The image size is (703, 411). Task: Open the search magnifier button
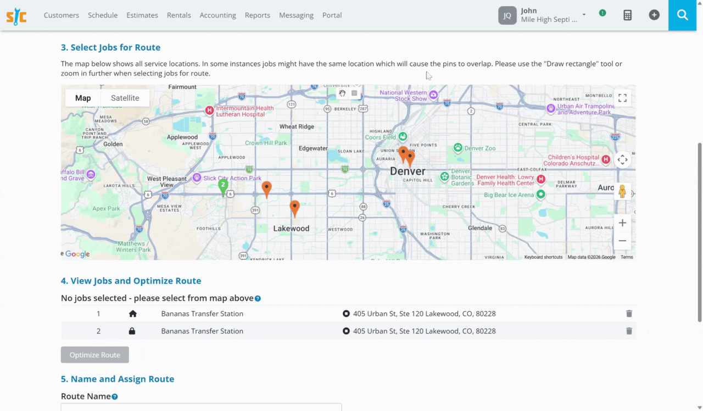tap(683, 15)
